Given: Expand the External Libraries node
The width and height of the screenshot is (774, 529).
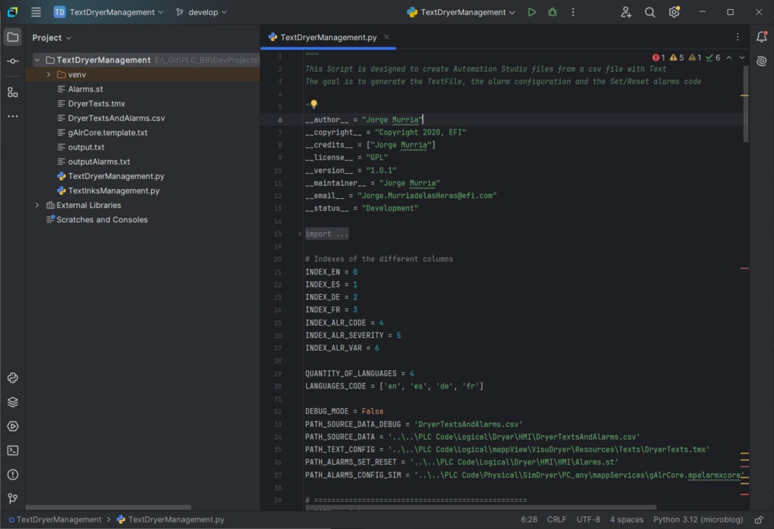Looking at the screenshot, I should (x=37, y=205).
